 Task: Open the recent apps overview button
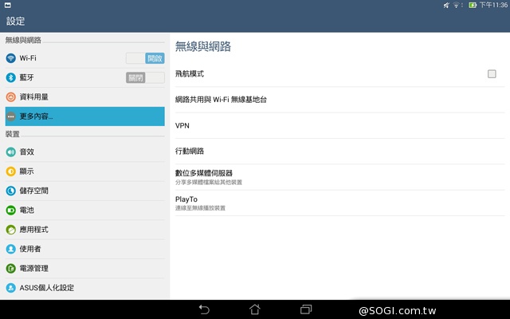306,309
